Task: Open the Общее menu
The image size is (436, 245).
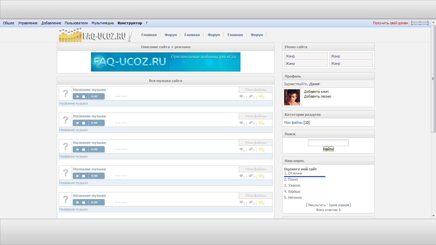Action: [9, 23]
